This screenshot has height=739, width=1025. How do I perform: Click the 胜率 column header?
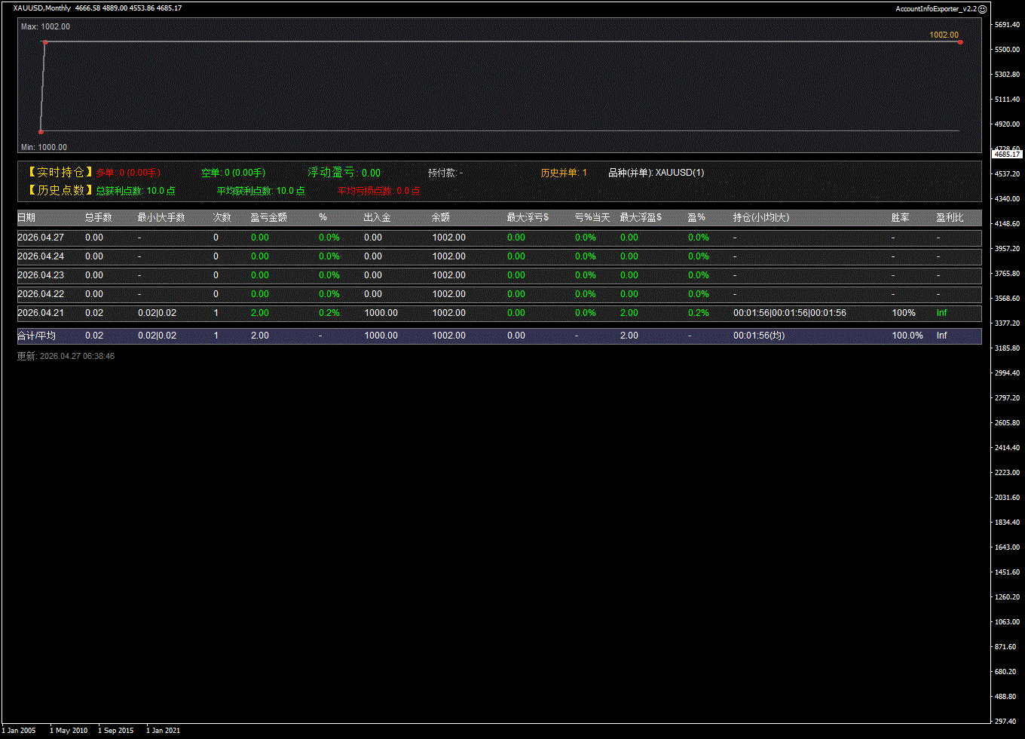pos(900,217)
